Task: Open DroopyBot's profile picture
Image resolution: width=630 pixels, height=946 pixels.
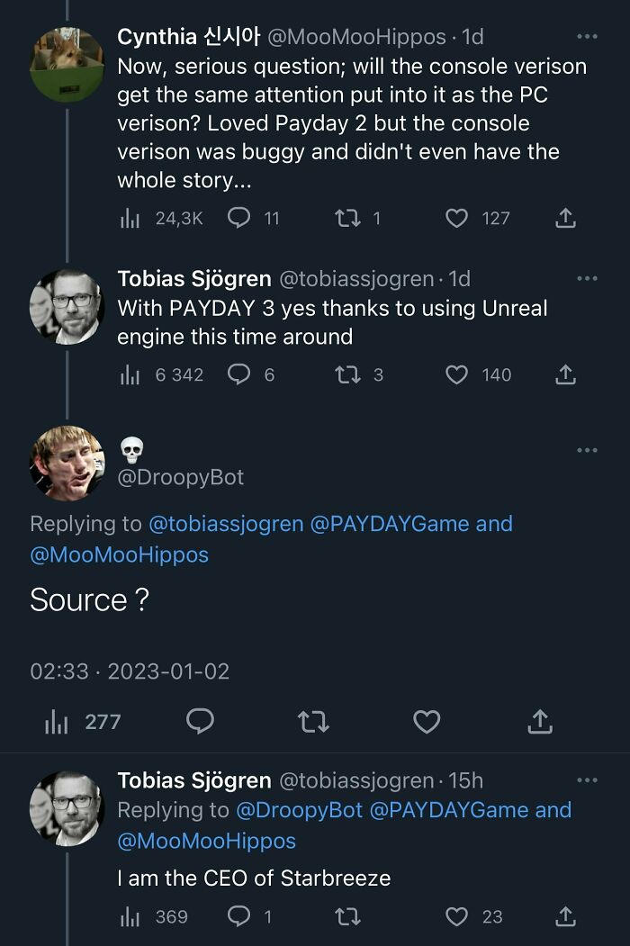Action: coord(67,463)
